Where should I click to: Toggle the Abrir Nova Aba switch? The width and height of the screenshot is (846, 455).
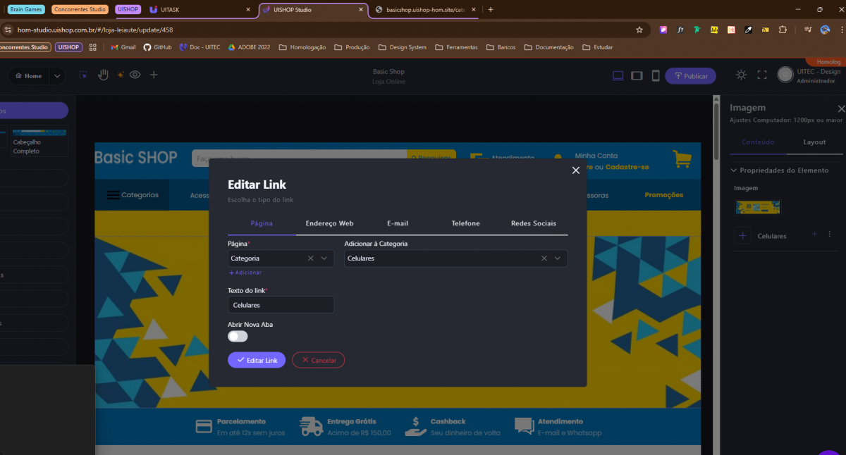coord(238,337)
